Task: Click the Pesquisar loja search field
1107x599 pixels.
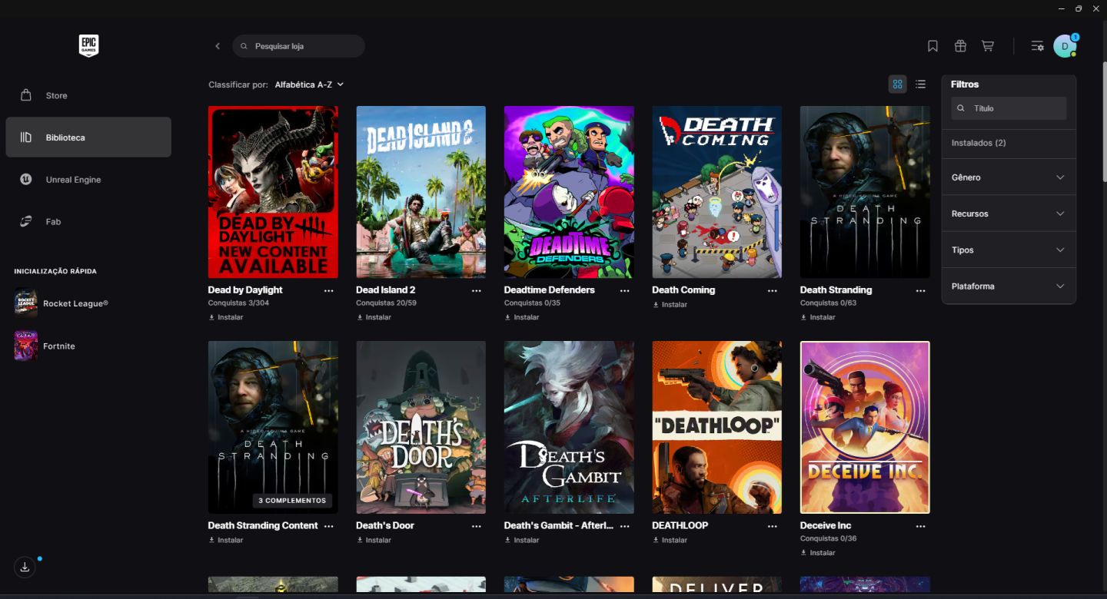Action: click(298, 46)
